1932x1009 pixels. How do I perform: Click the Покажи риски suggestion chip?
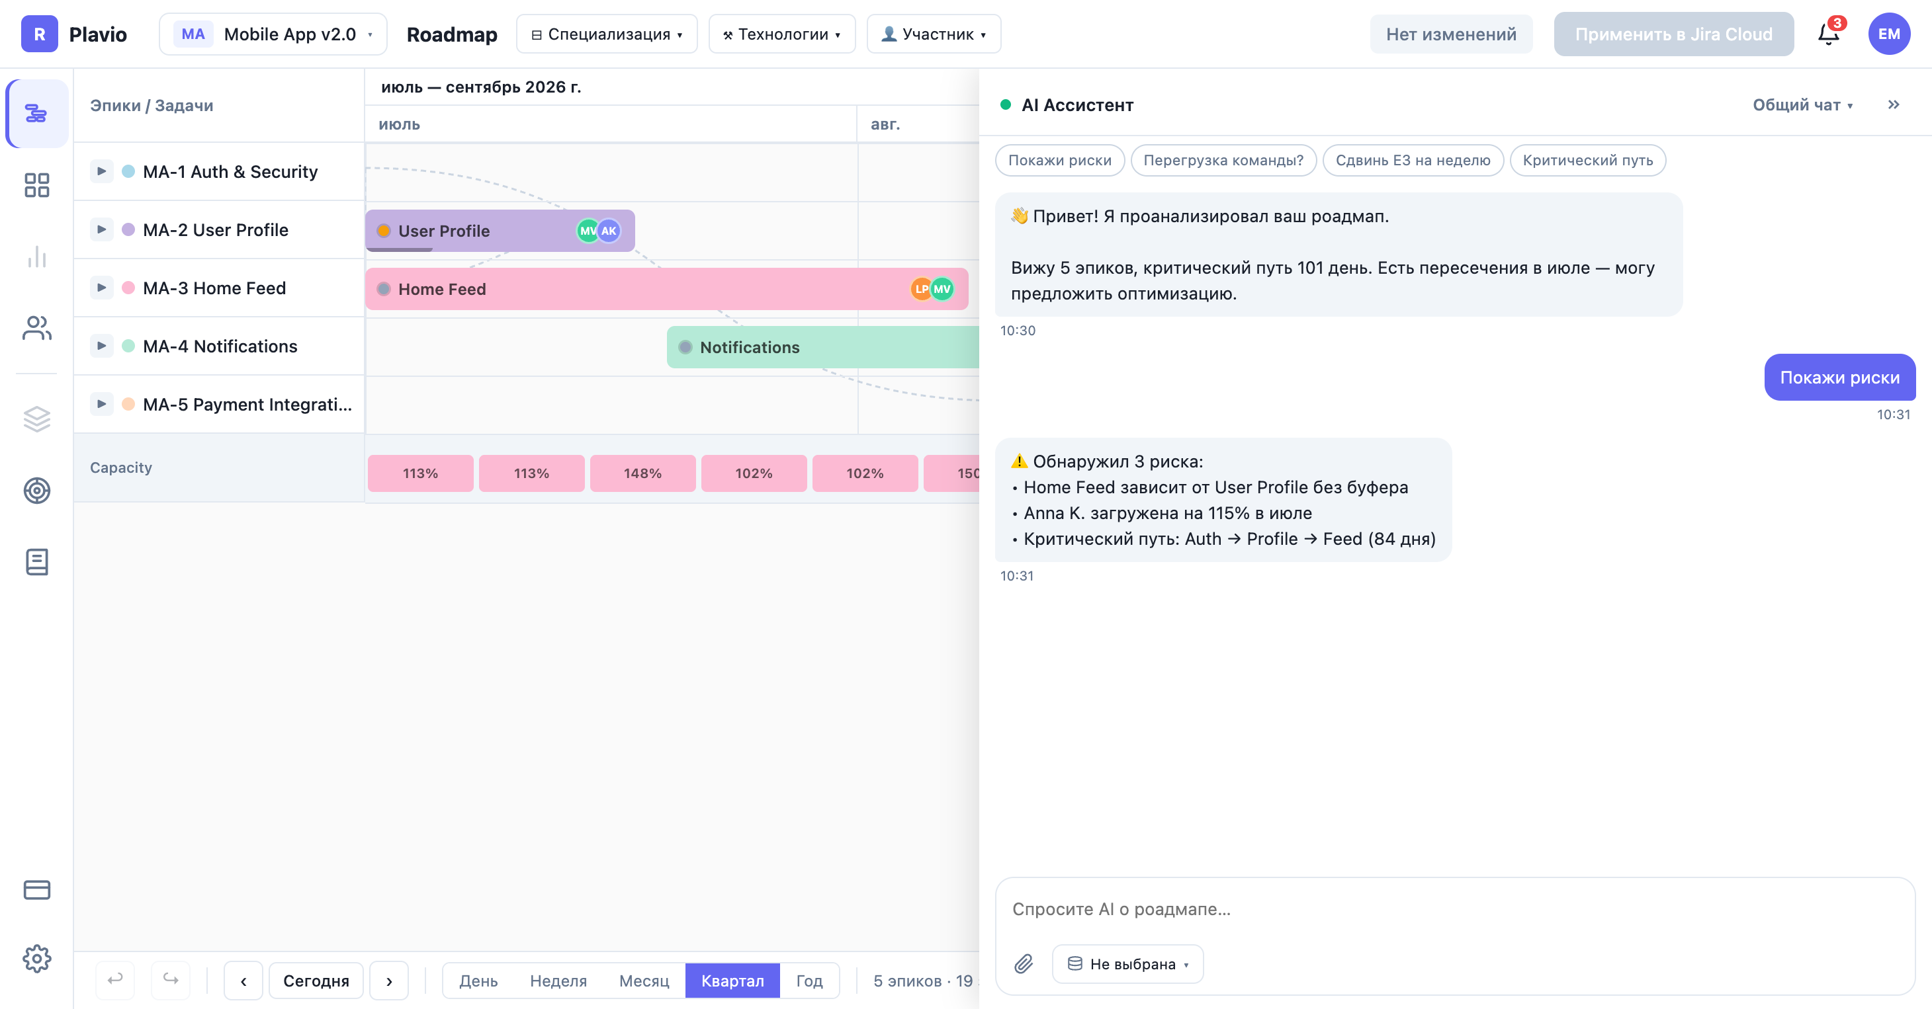click(1059, 159)
